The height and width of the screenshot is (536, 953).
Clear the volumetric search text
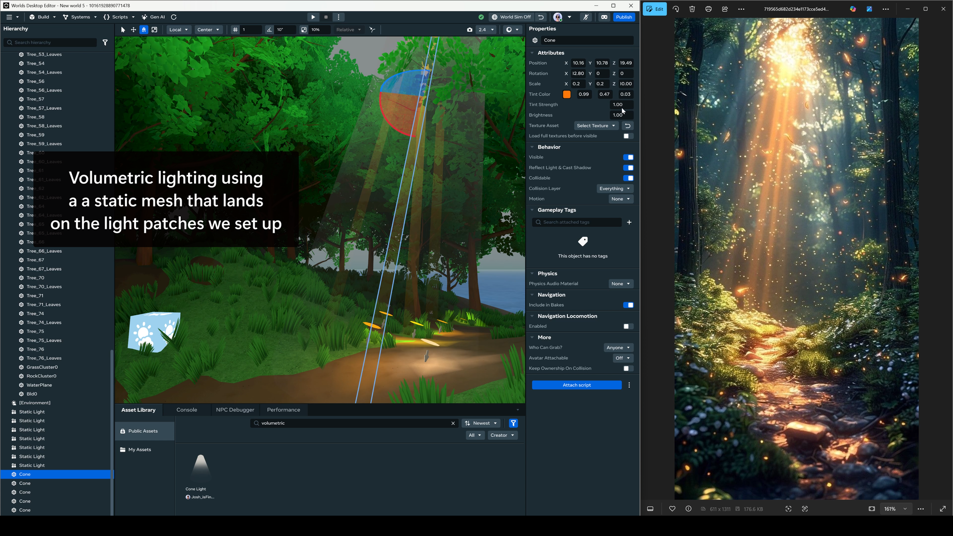coord(453,423)
